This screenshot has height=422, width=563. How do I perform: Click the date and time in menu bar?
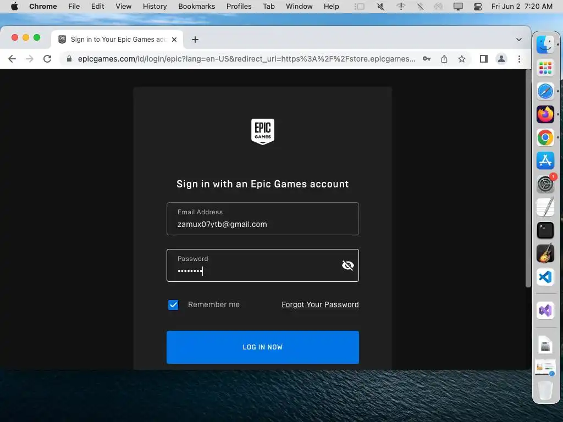click(x=522, y=7)
